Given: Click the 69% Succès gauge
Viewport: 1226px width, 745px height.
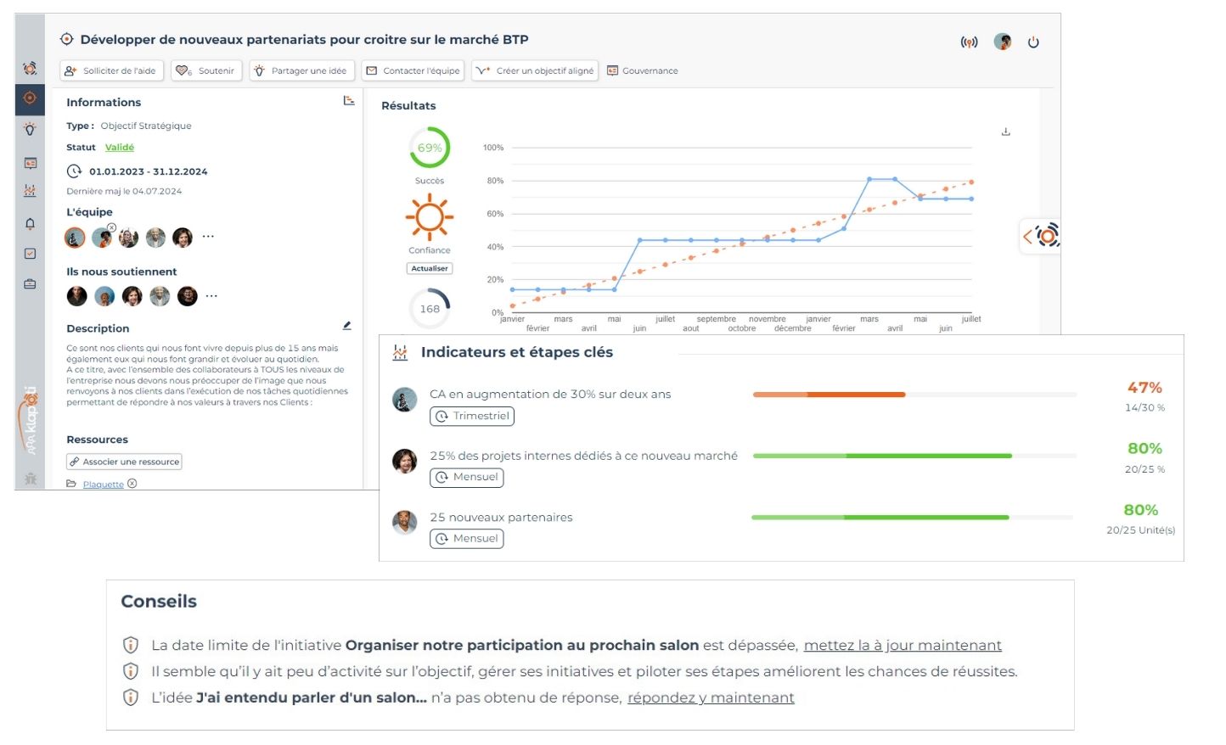Looking at the screenshot, I should click(430, 148).
